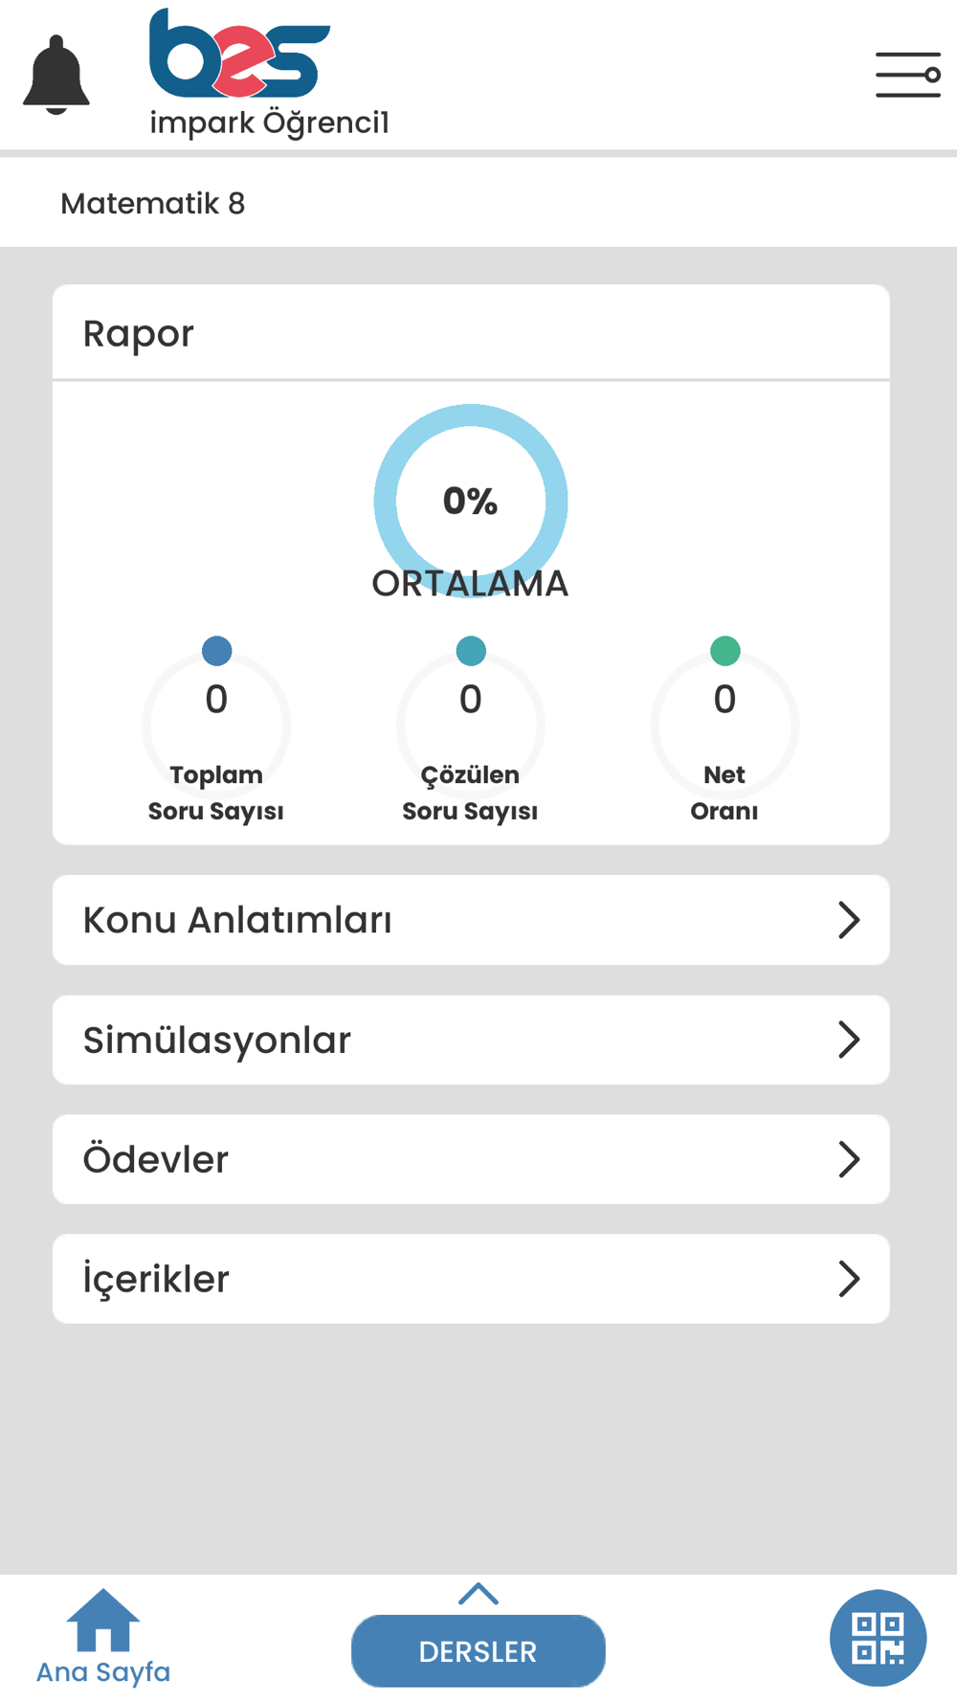This screenshot has width=957, height=1702.
Task: Click the DERSLER button
Action: [x=478, y=1651]
